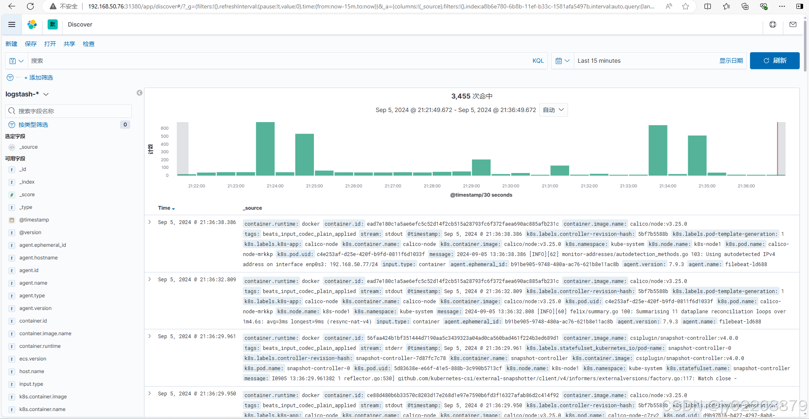This screenshot has height=419, width=809.
Task: Open the 自动 interval dropdown
Action: (x=553, y=110)
